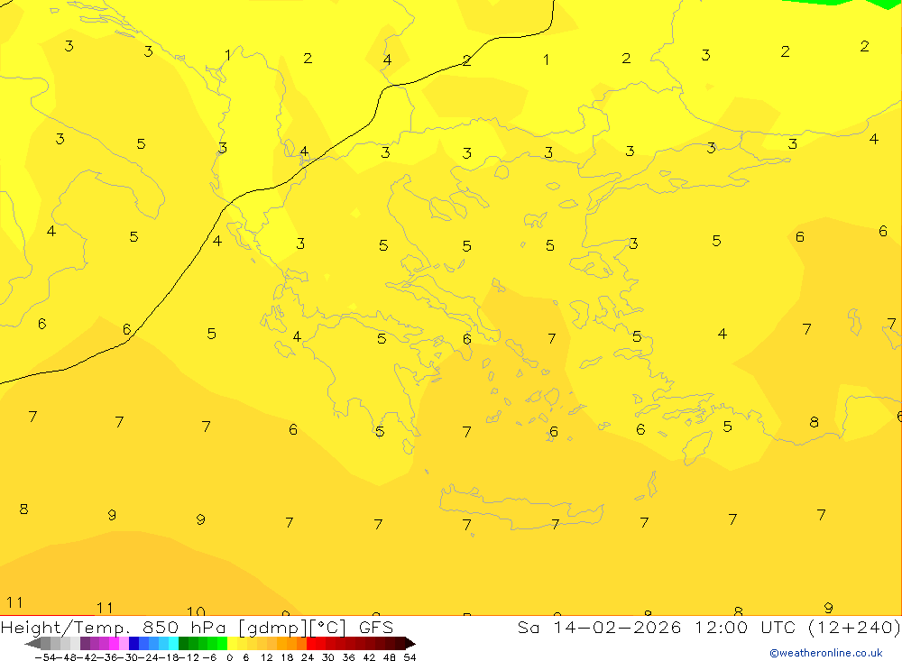Click legend label '-30' on temperature scale

click(x=128, y=657)
